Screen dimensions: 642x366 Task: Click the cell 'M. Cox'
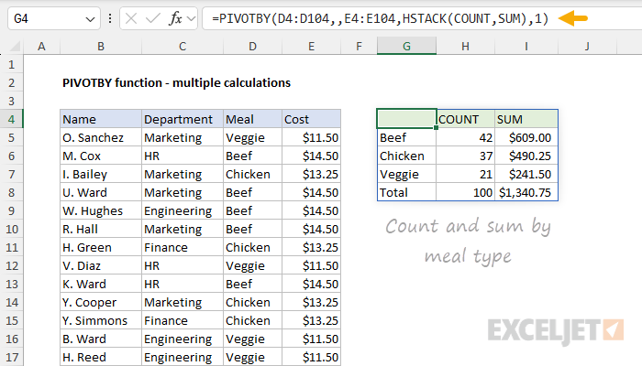click(x=101, y=156)
